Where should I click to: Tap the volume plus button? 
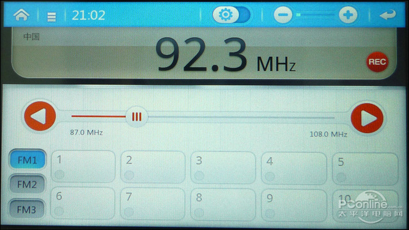tap(348, 15)
